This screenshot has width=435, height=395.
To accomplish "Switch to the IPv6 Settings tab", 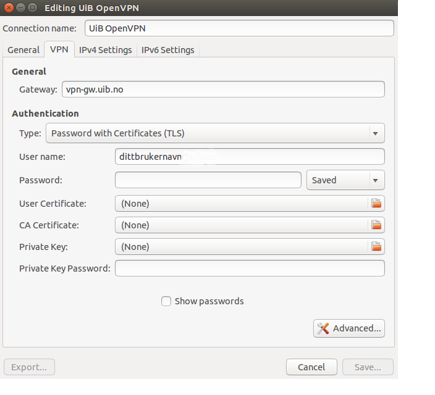I will (x=167, y=50).
